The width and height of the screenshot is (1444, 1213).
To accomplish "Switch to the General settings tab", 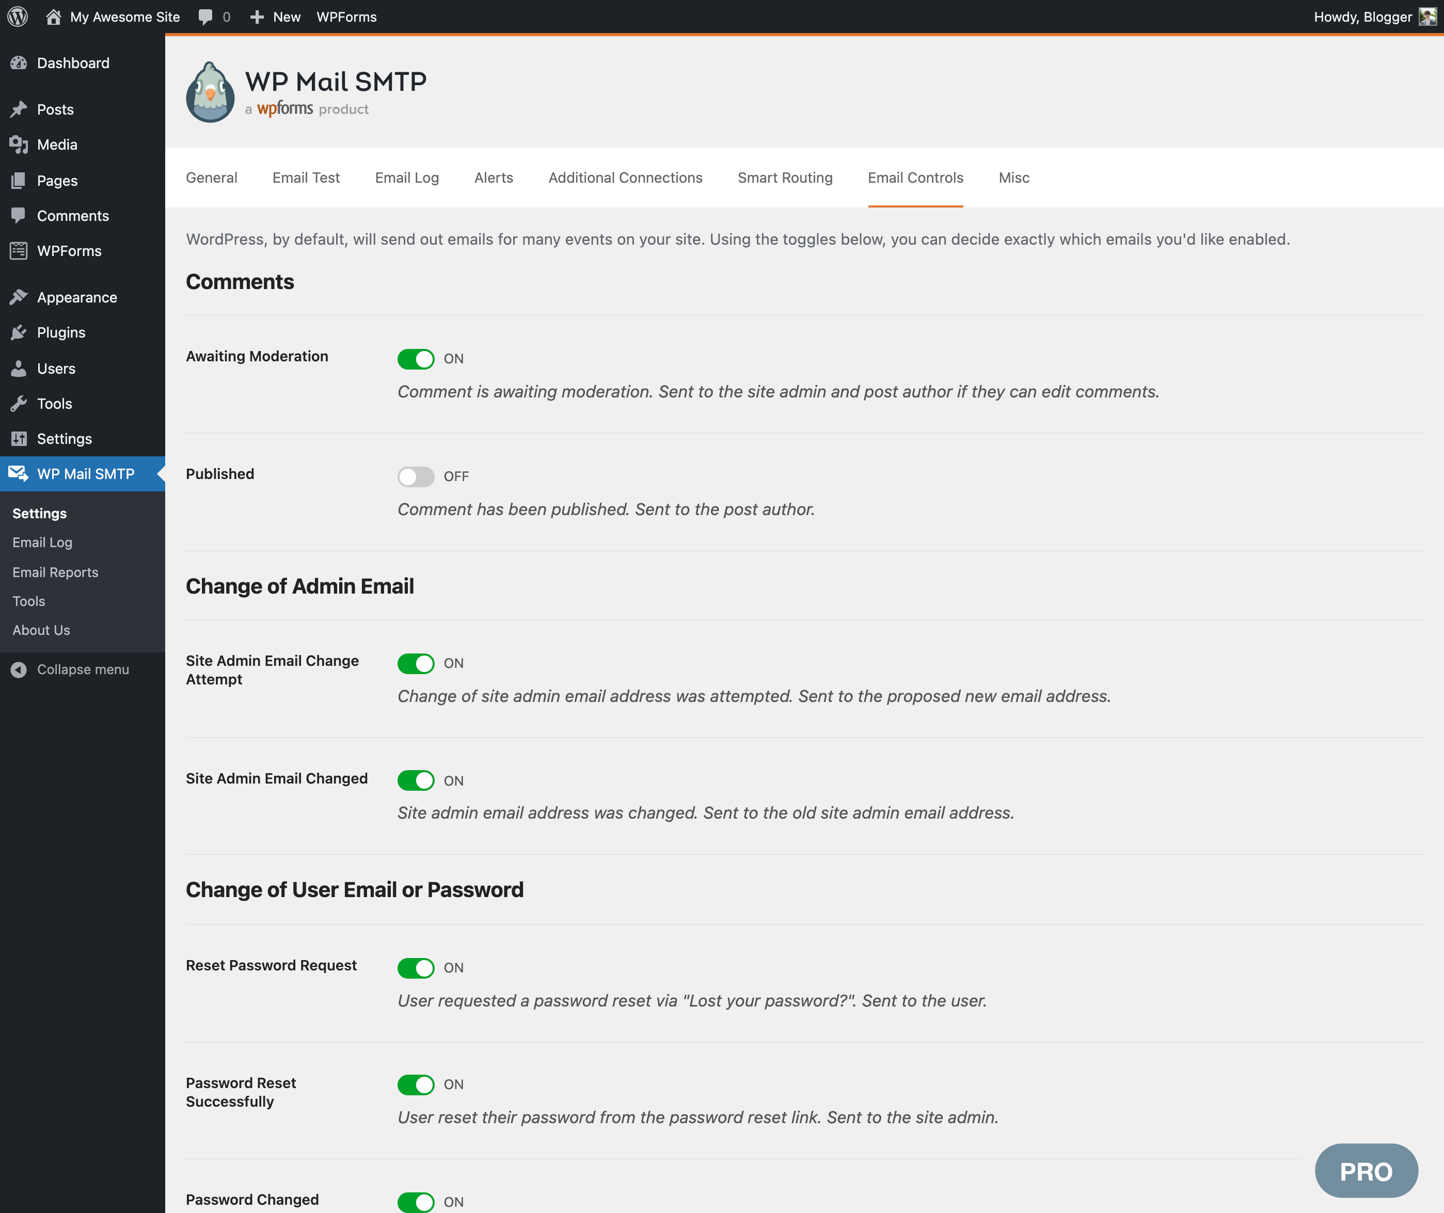I will click(212, 177).
